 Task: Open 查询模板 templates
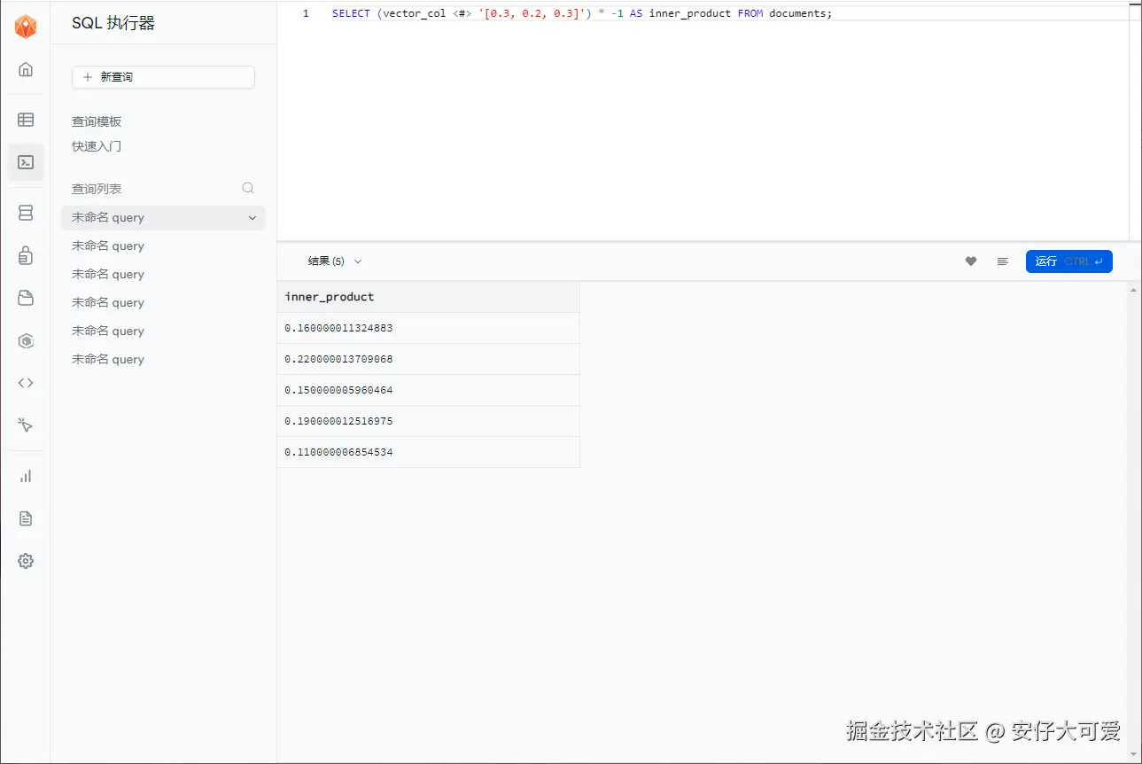97,121
